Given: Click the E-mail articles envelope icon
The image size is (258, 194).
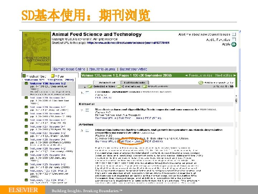Looking at the screenshot, I should pyautogui.click(x=119, y=86).
